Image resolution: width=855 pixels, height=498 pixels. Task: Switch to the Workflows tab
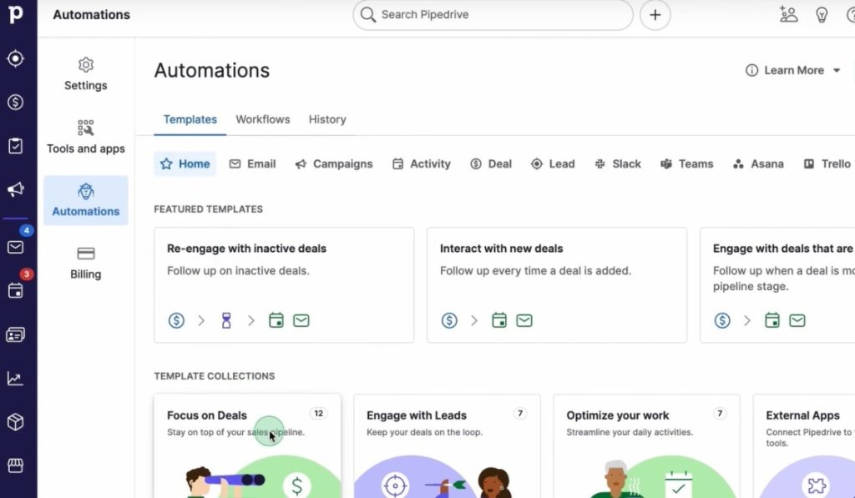coord(263,119)
